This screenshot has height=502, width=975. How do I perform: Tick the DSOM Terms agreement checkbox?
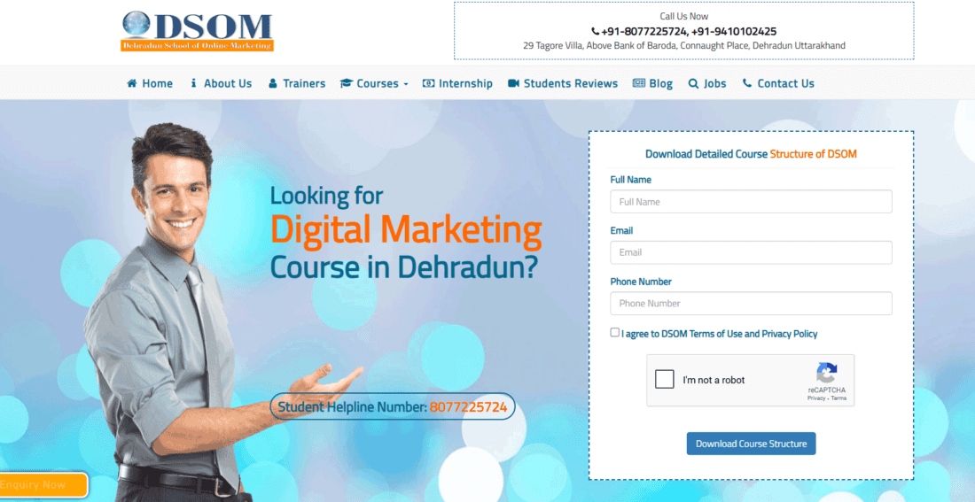click(x=615, y=333)
